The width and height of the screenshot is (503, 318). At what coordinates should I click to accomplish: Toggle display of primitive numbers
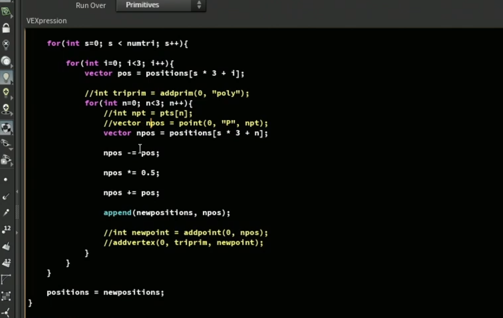6,263
